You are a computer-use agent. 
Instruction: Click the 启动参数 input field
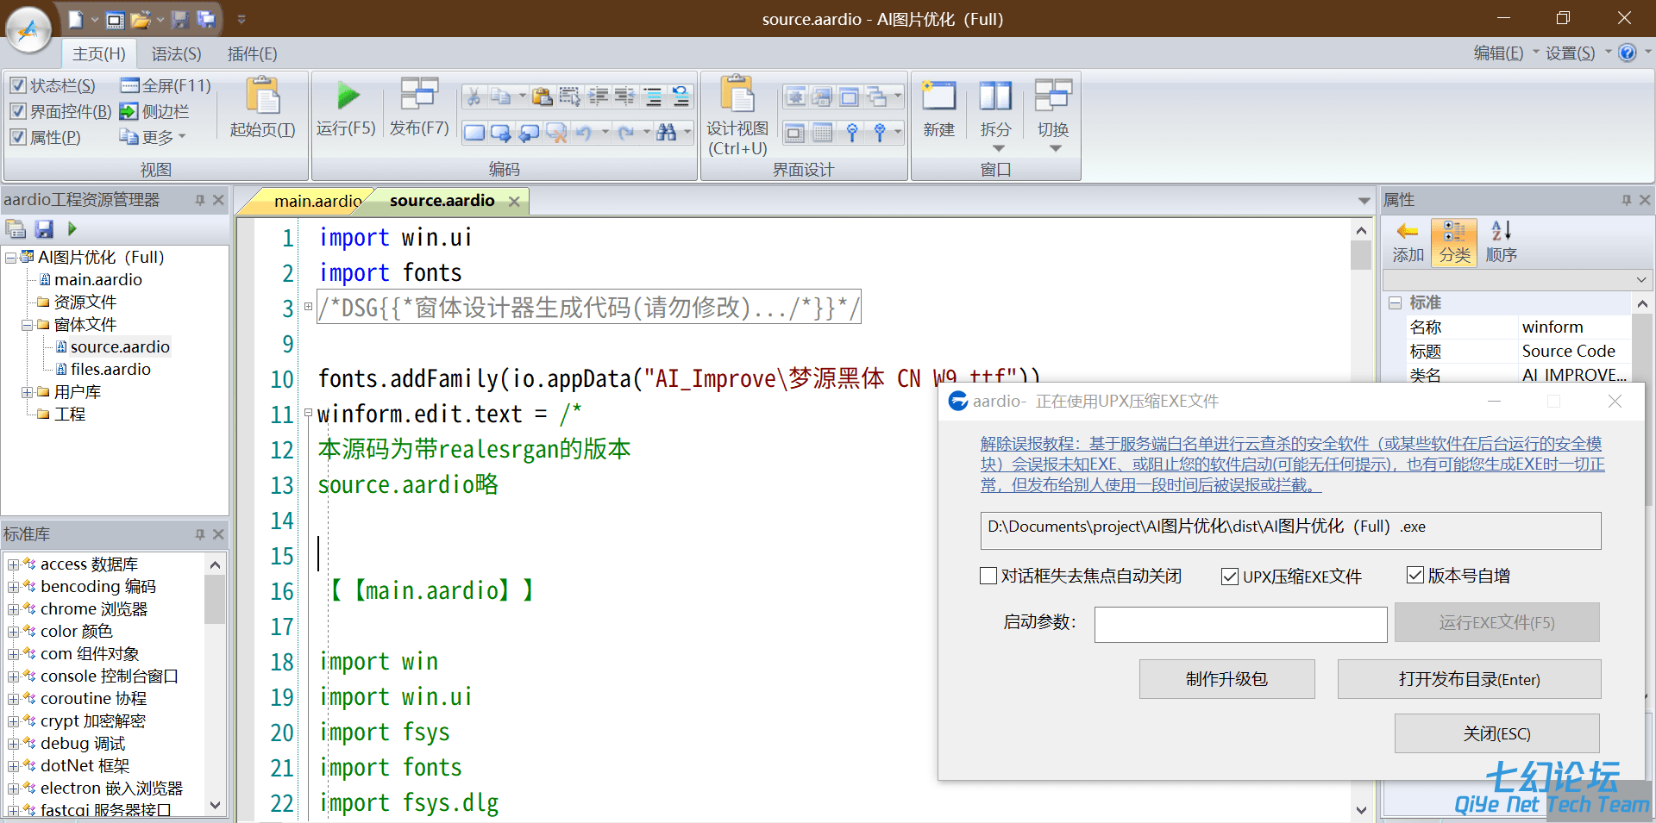click(1240, 624)
